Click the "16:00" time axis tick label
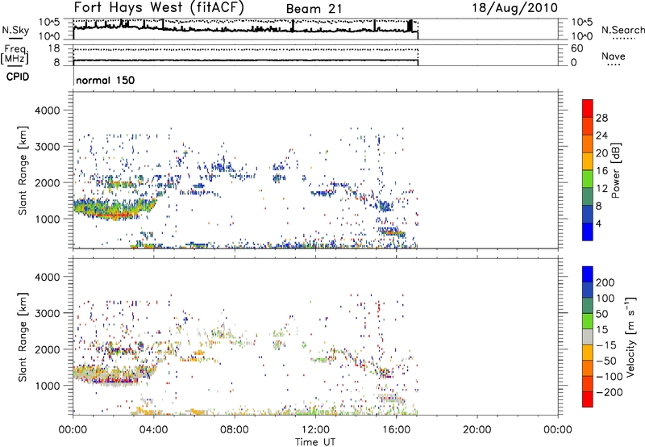The width and height of the screenshot is (645, 447). [396, 430]
